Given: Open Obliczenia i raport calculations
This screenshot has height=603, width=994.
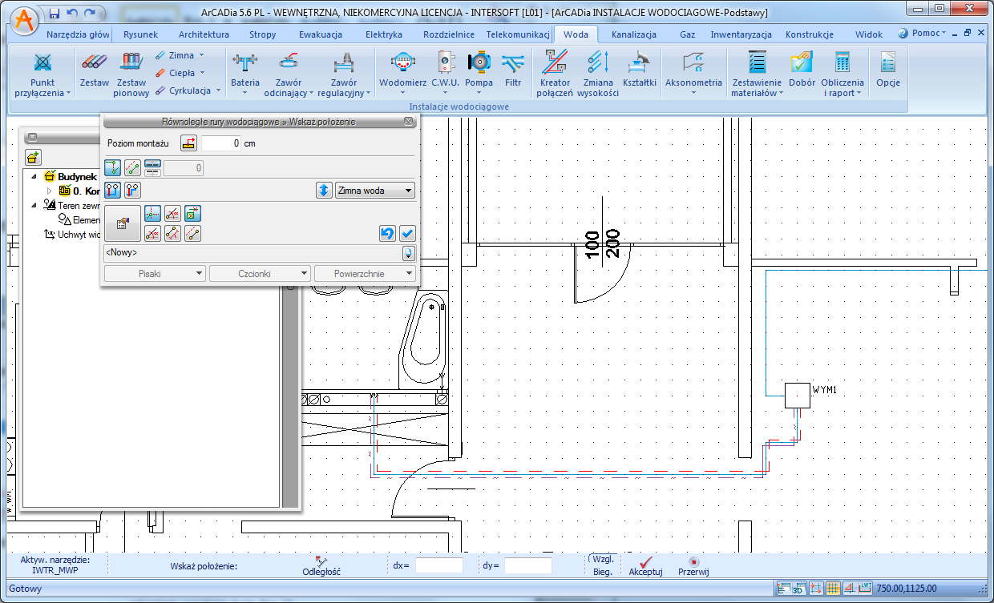Looking at the screenshot, I should [x=842, y=74].
